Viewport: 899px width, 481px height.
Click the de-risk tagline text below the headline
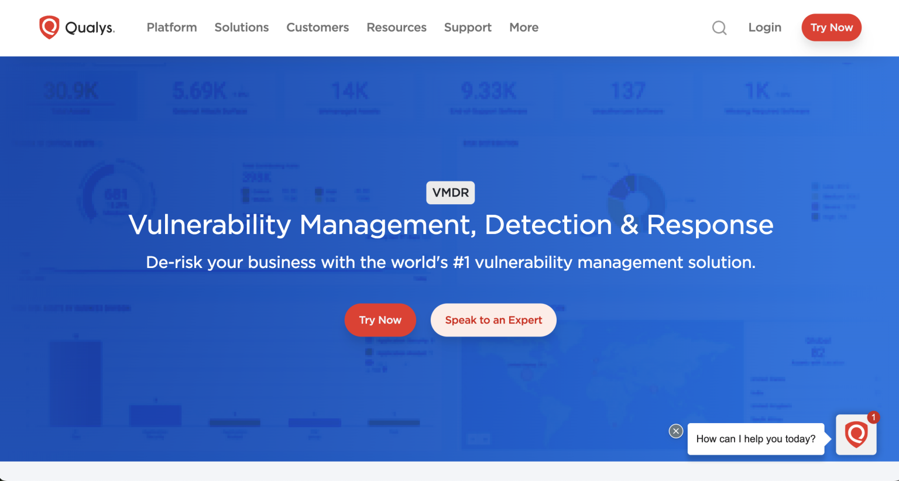[x=451, y=262]
